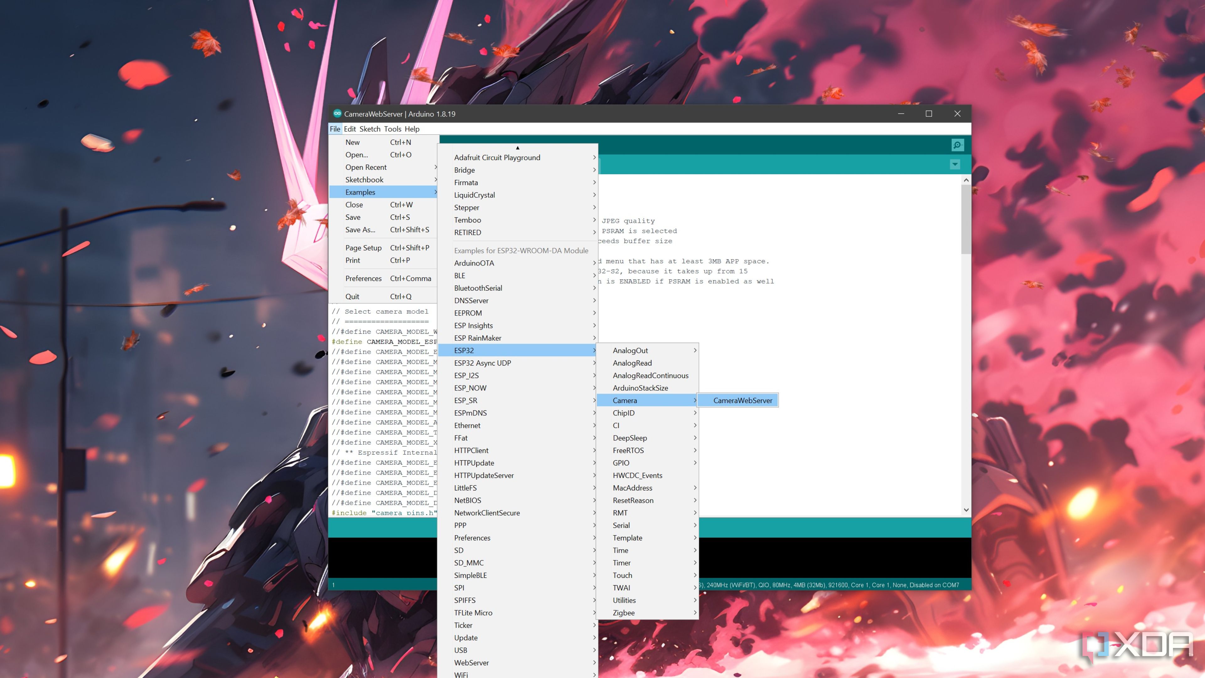Expand ESP RainMaker examples submenu
Image resolution: width=1205 pixels, height=678 pixels.
(518, 338)
